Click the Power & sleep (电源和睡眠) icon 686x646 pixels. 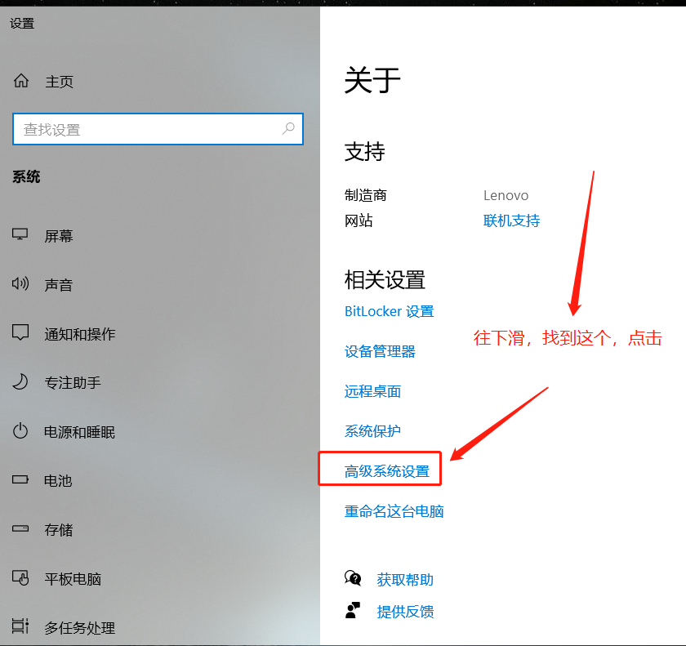coord(20,431)
